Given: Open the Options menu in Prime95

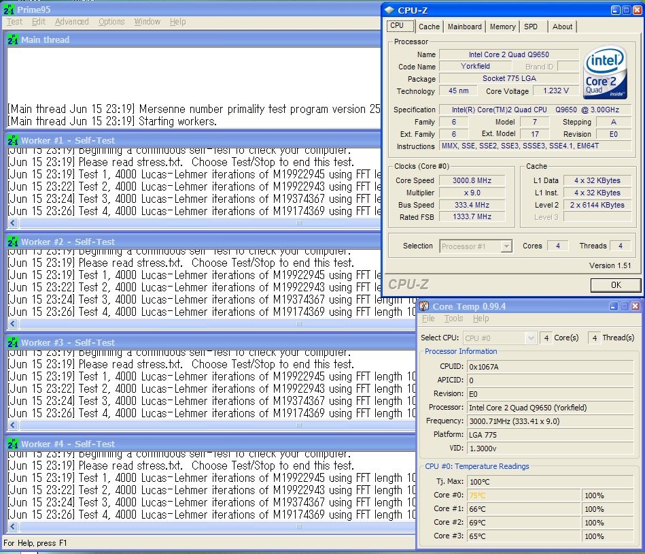Looking at the screenshot, I should pos(111,22).
